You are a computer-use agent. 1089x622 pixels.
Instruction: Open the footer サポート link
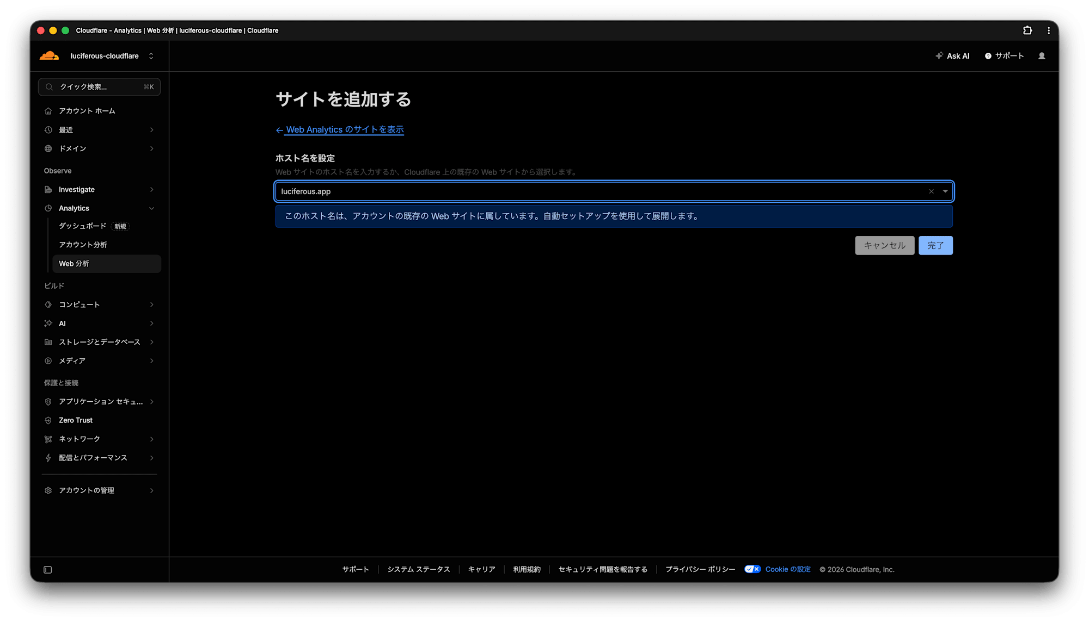(x=356, y=569)
